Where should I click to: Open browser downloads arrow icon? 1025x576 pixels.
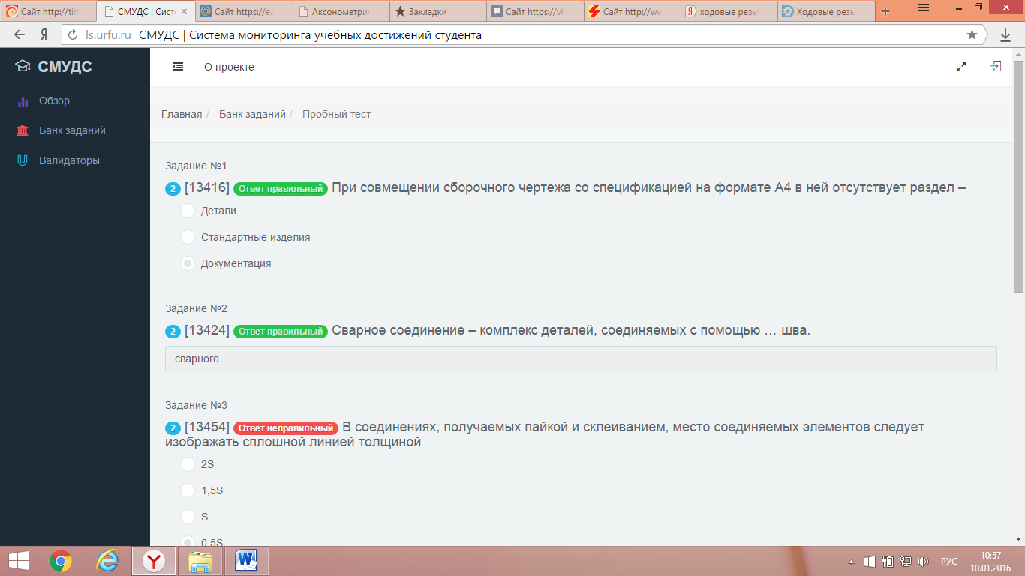click(1005, 35)
